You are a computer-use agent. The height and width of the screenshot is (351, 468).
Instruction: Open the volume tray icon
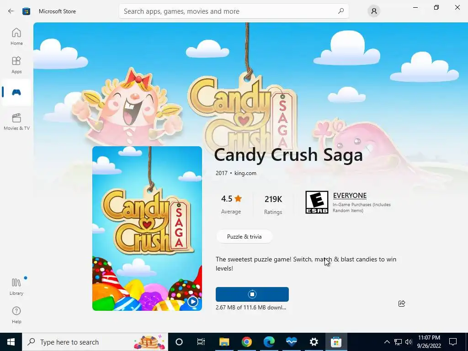(409, 342)
